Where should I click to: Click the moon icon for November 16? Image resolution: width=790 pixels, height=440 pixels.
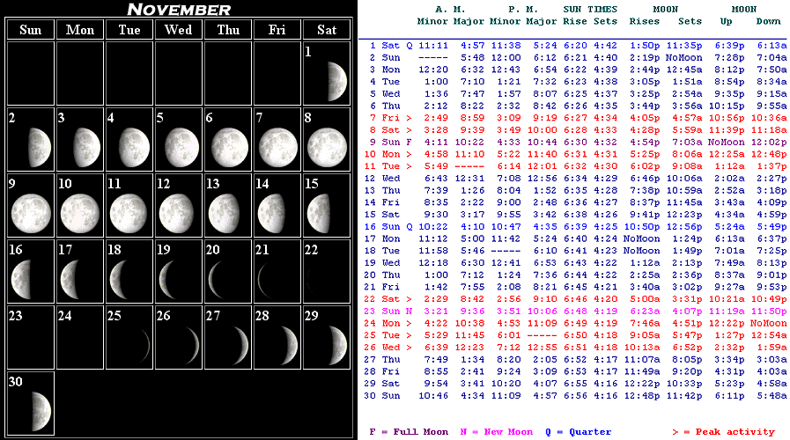24,279
